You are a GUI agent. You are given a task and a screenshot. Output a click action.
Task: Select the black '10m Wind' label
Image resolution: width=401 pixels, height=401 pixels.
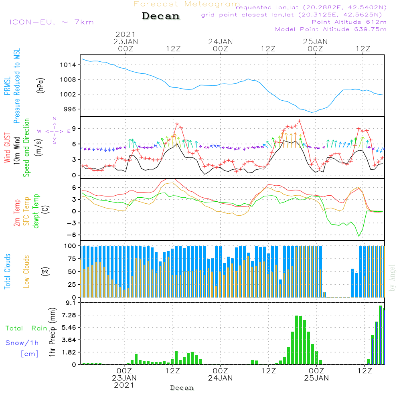(x=16, y=150)
